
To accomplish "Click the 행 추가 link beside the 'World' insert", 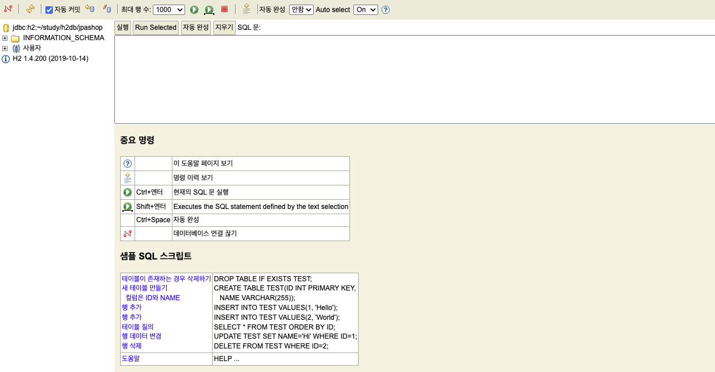I will click(x=132, y=317).
